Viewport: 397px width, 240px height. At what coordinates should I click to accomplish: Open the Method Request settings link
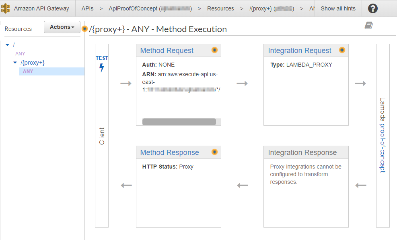coord(167,50)
